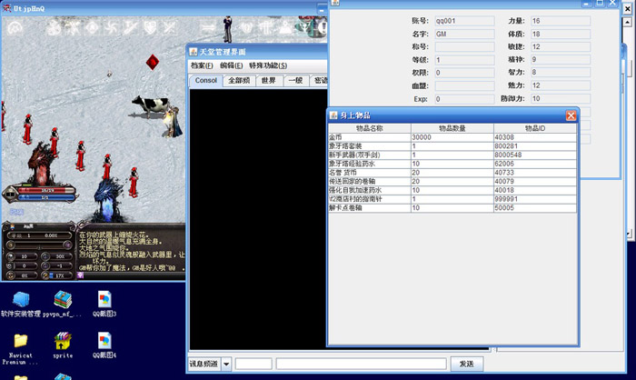This screenshot has width=636, height=380.
Task: Click the wide chat message input field
Action: coord(361,364)
